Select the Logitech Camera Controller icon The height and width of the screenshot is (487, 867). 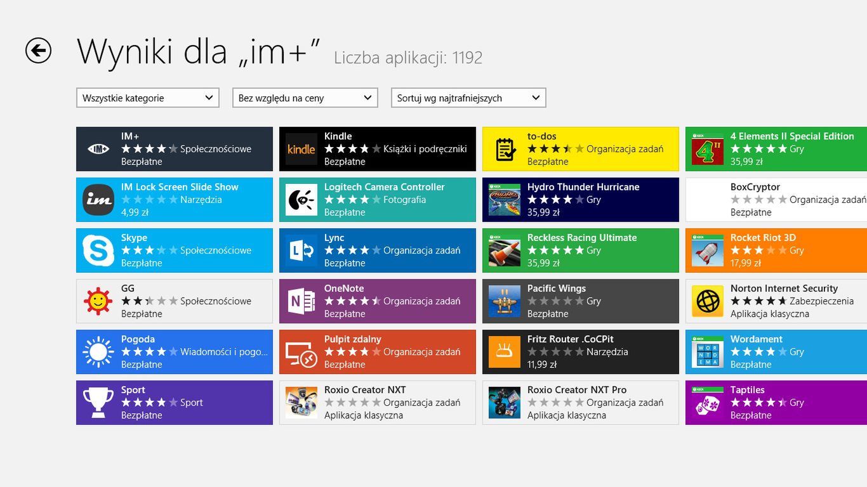pyautogui.click(x=301, y=200)
